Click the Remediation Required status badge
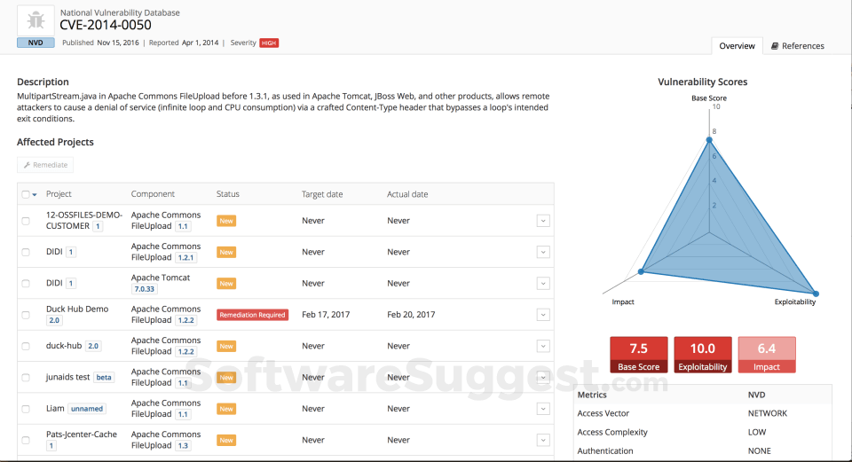The width and height of the screenshot is (852, 462). [253, 315]
